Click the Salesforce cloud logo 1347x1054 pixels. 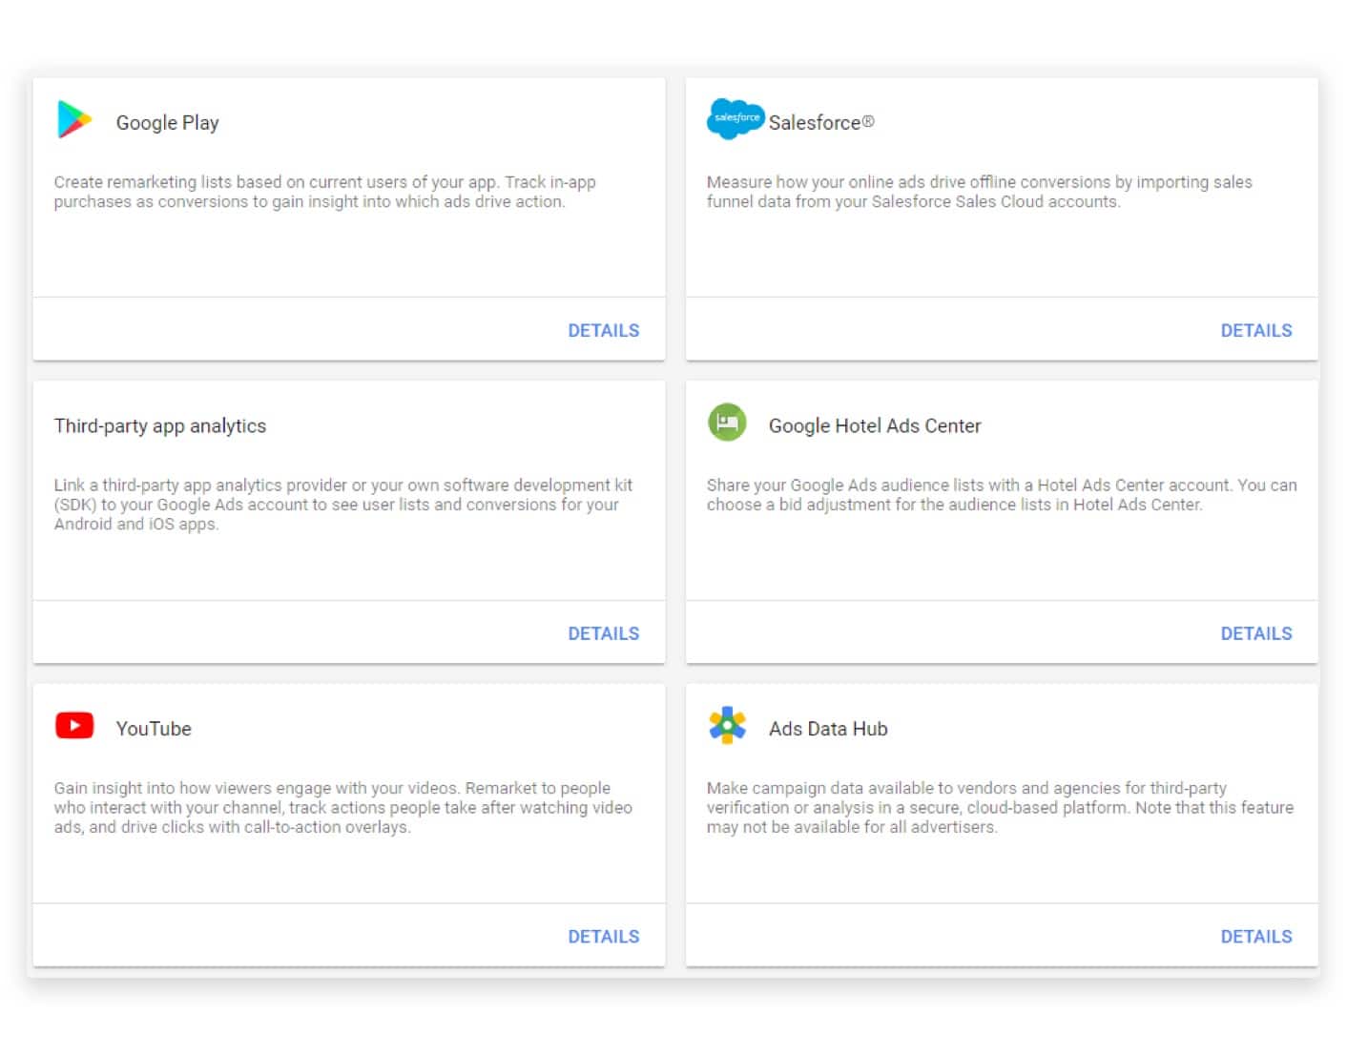pyautogui.click(x=736, y=119)
